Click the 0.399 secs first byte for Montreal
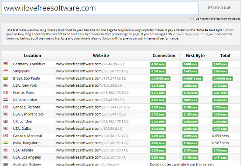This screenshot has height=166, width=241. coord(190,136)
